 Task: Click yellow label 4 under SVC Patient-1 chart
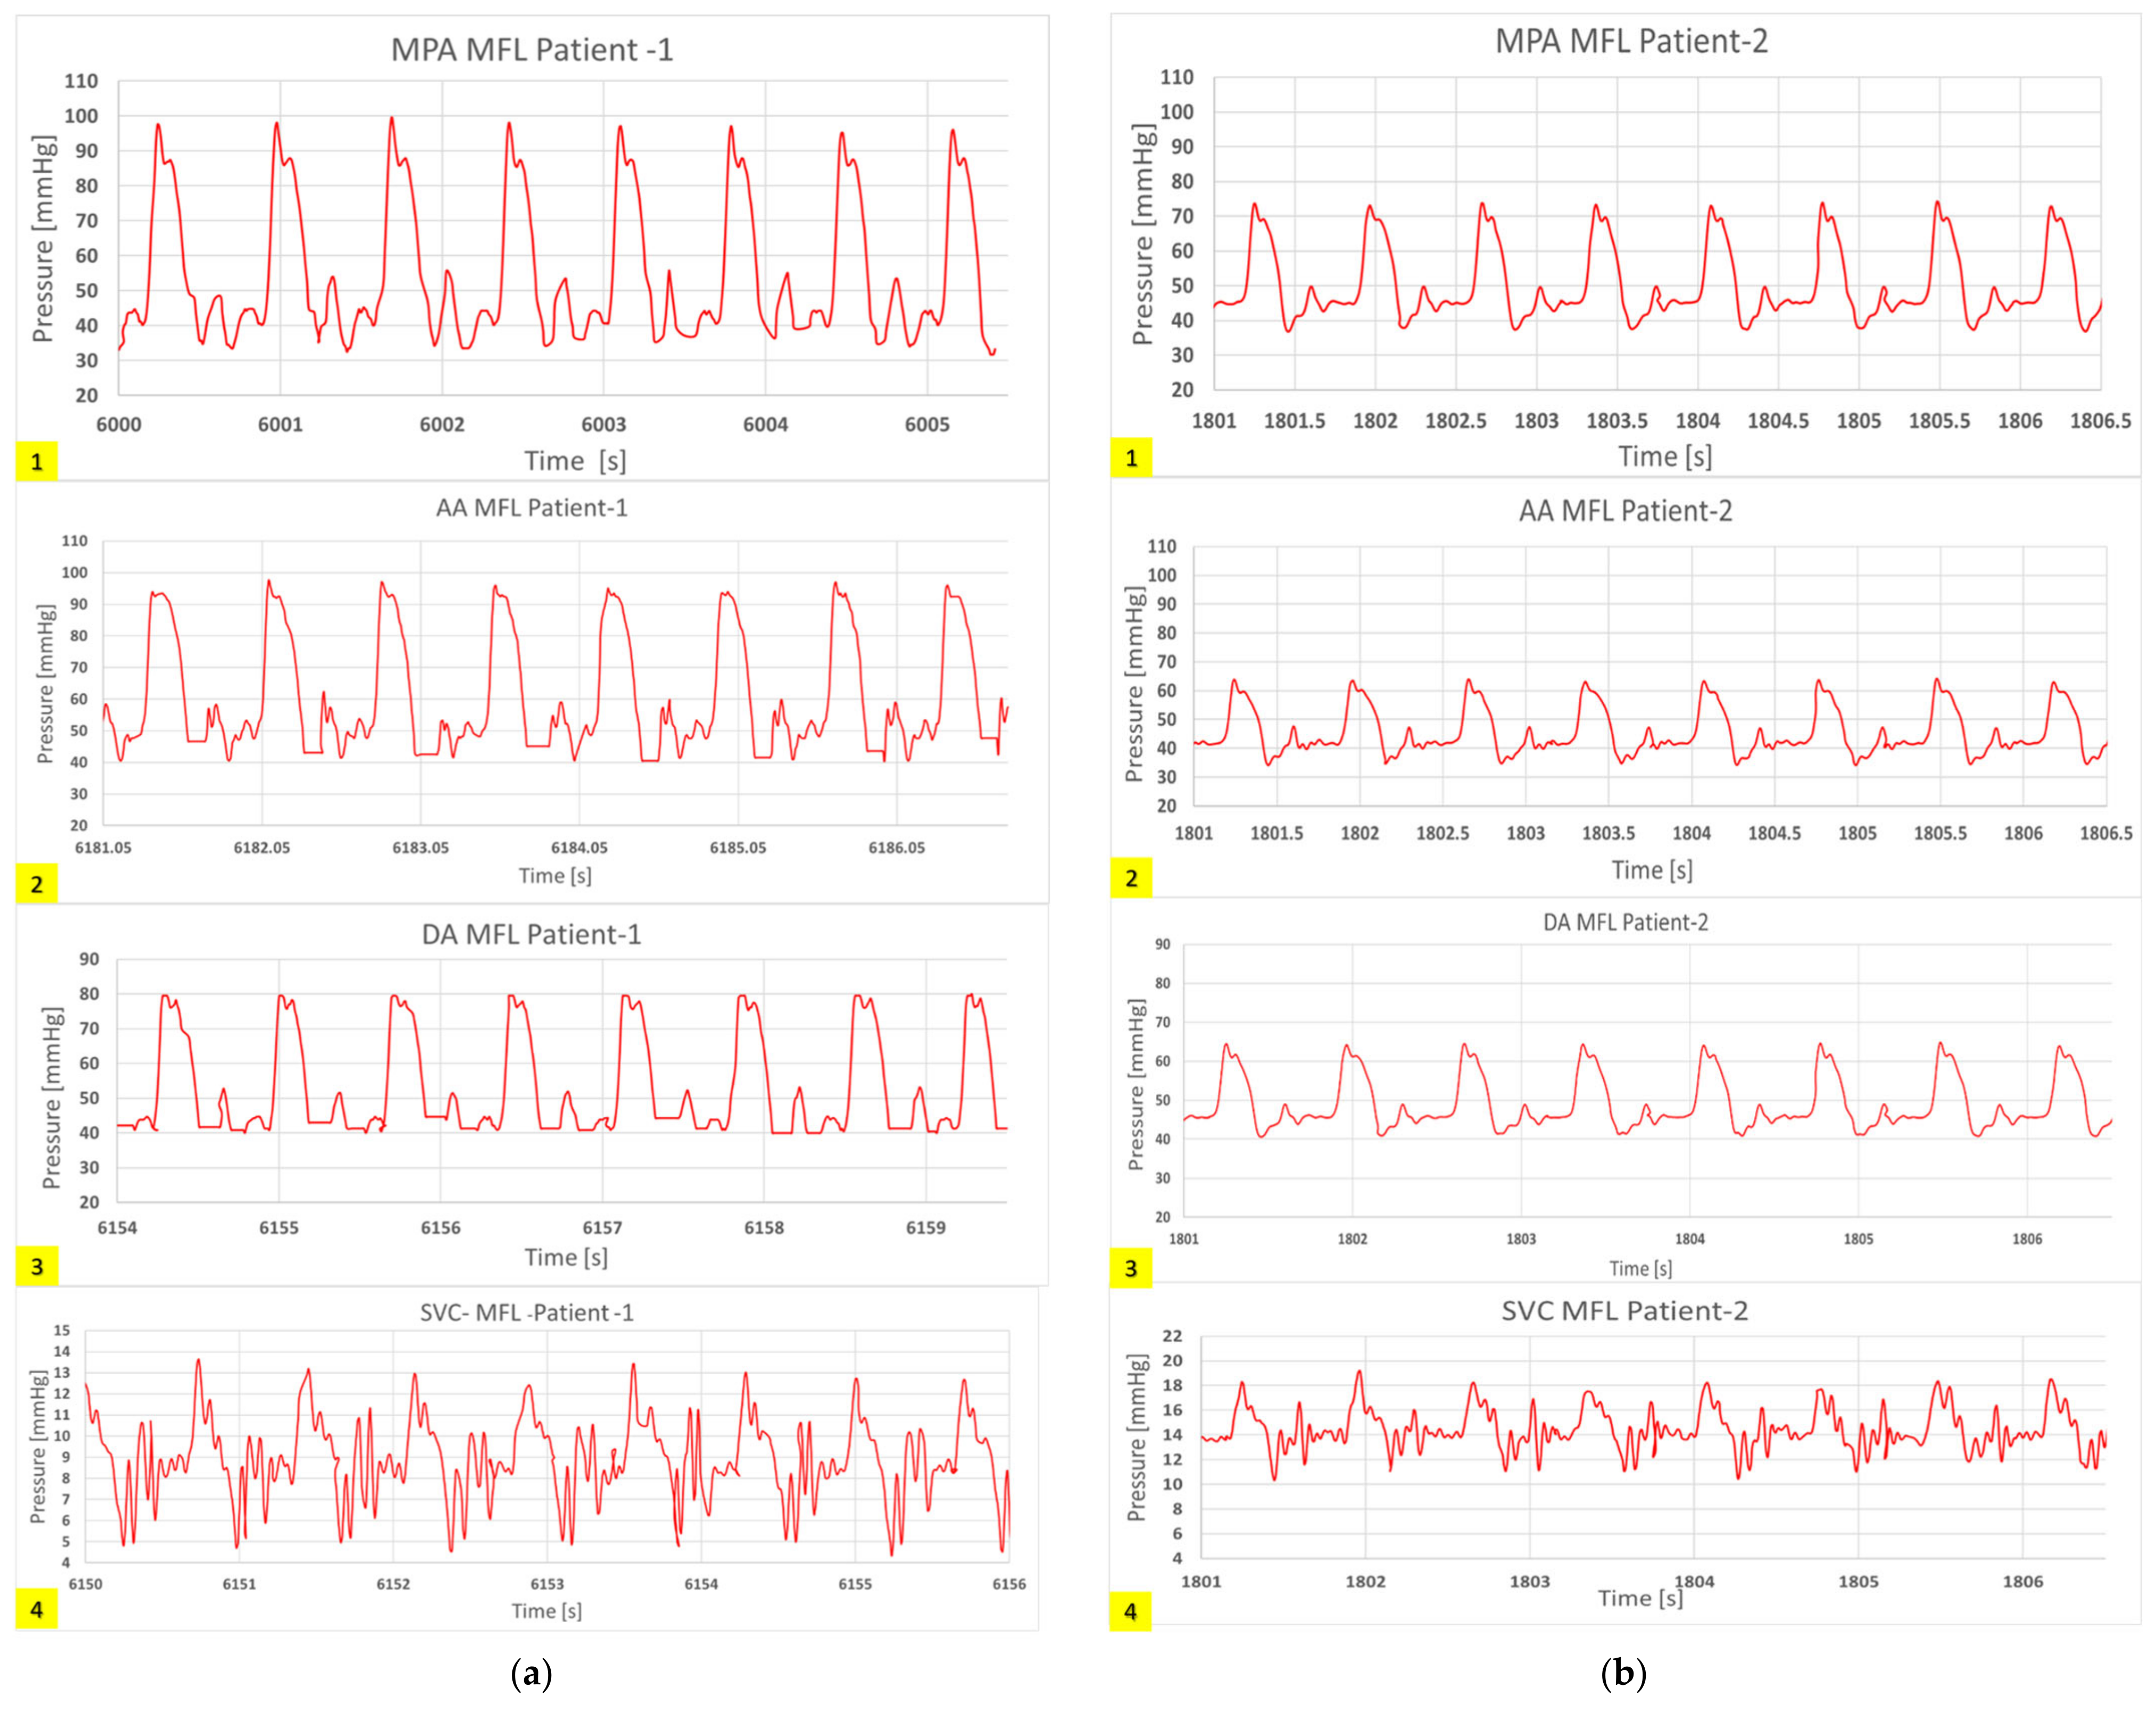[37, 1610]
